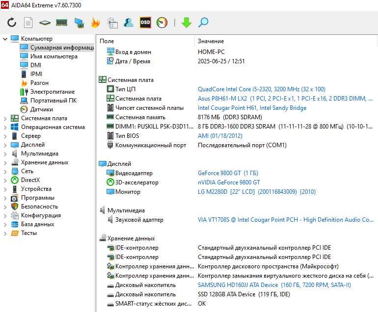Click the Мультимедиа section header in list
This screenshot has width=378, height=312.
coord(122,210)
